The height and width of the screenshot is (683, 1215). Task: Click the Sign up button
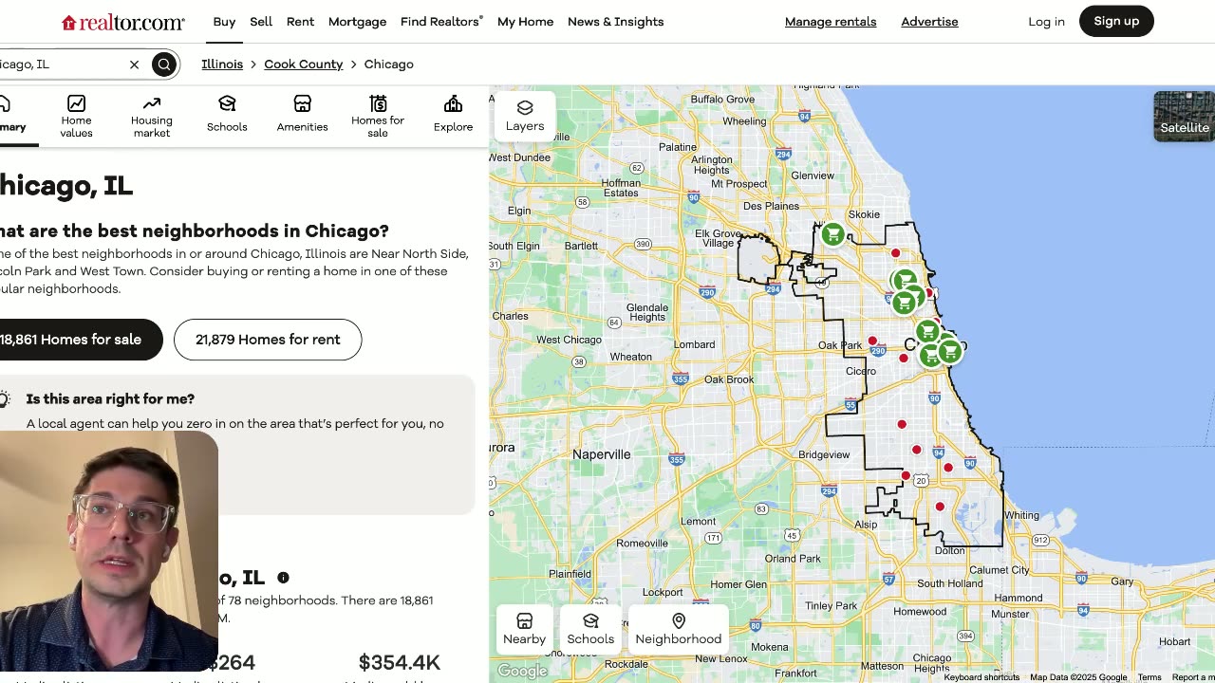coord(1116,21)
